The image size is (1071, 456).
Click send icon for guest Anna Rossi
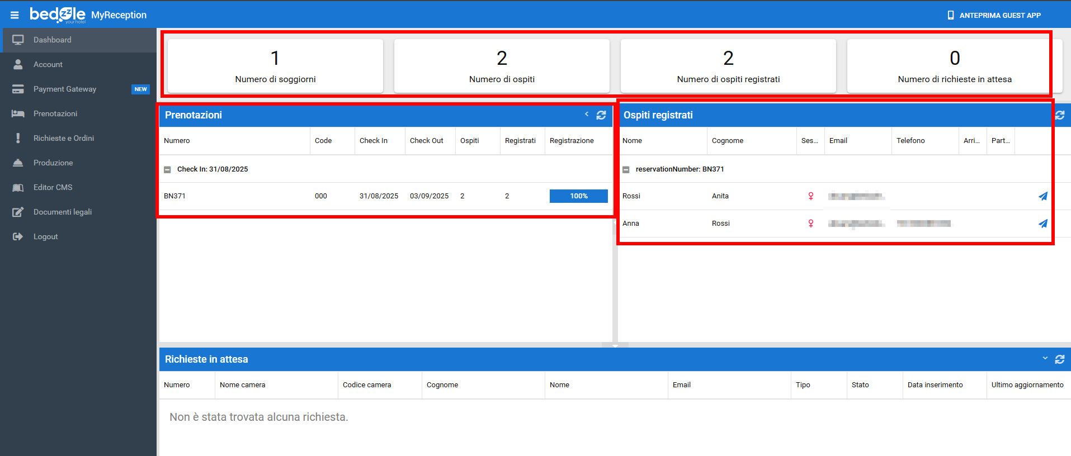(x=1043, y=224)
